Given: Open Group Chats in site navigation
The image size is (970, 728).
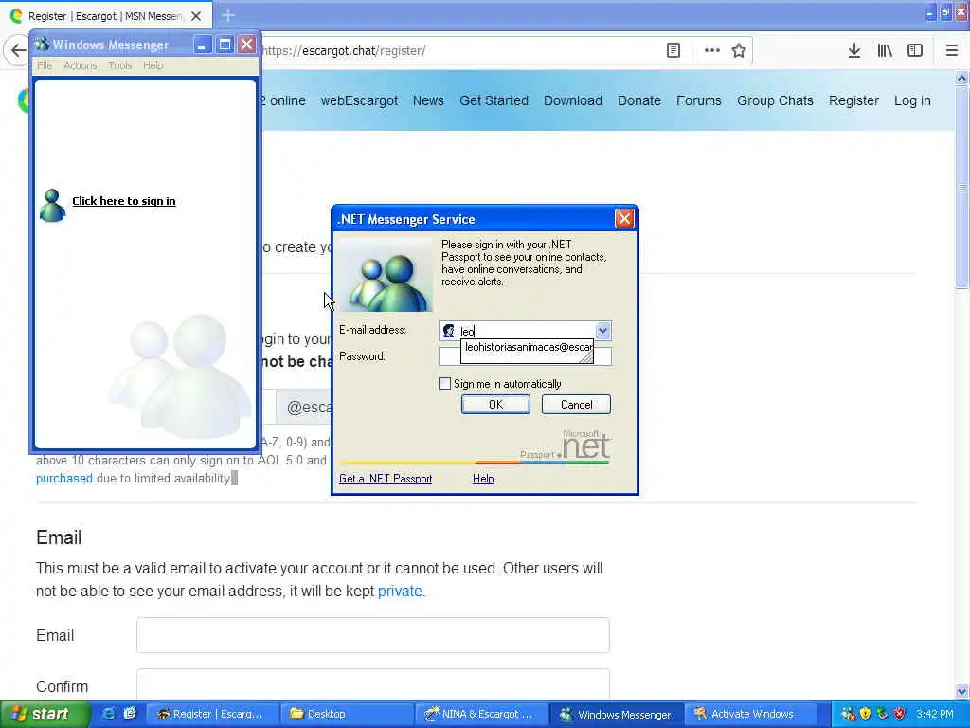Looking at the screenshot, I should coord(775,100).
